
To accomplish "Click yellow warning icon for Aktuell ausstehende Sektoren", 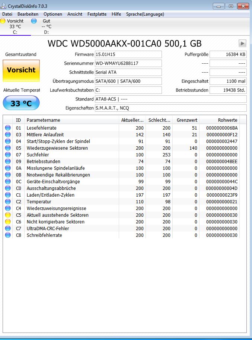I will 8,215.
